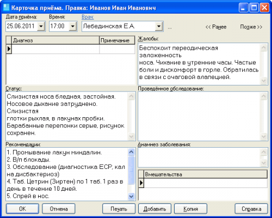The image size is (272, 218).
Task: Print the card with Печать
Action: coord(119,209)
